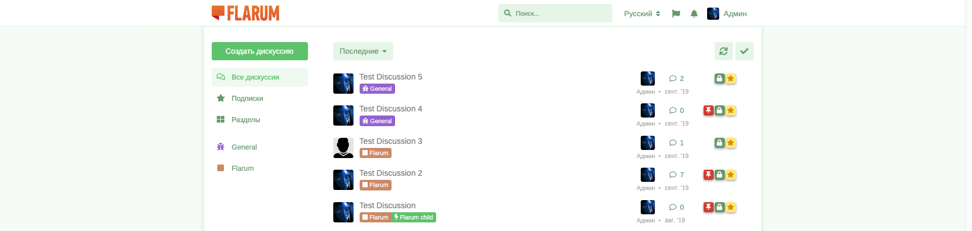Click star badge on Test Discussion 2
This screenshot has width=972, height=231.
[x=730, y=175]
